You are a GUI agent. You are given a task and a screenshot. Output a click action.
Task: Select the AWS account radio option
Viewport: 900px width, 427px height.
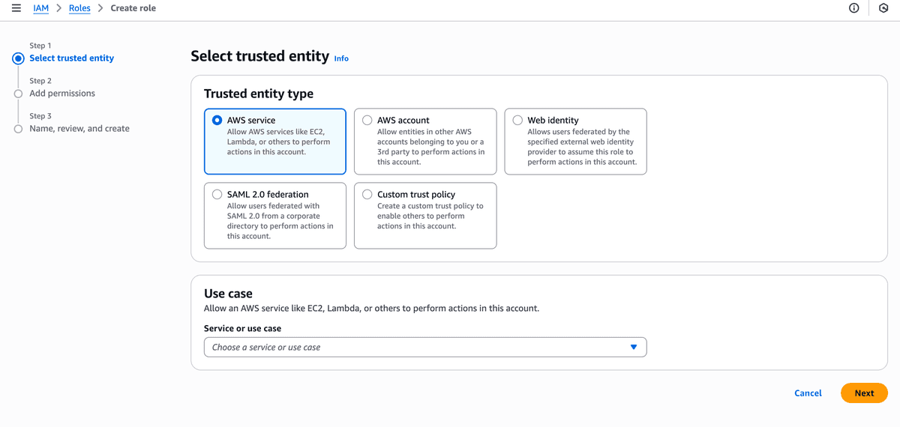pyautogui.click(x=367, y=120)
